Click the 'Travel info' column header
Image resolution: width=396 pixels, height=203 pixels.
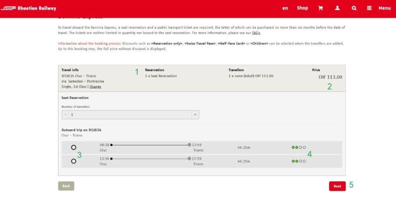(x=70, y=70)
